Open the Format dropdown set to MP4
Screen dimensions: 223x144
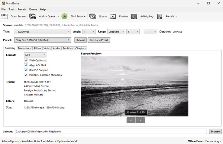35,55
